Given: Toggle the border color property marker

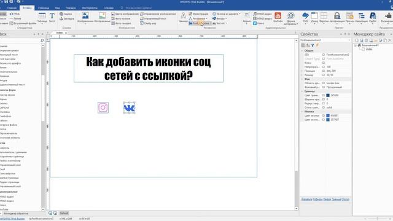Looking at the screenshot, I should pyautogui.click(x=324, y=95).
